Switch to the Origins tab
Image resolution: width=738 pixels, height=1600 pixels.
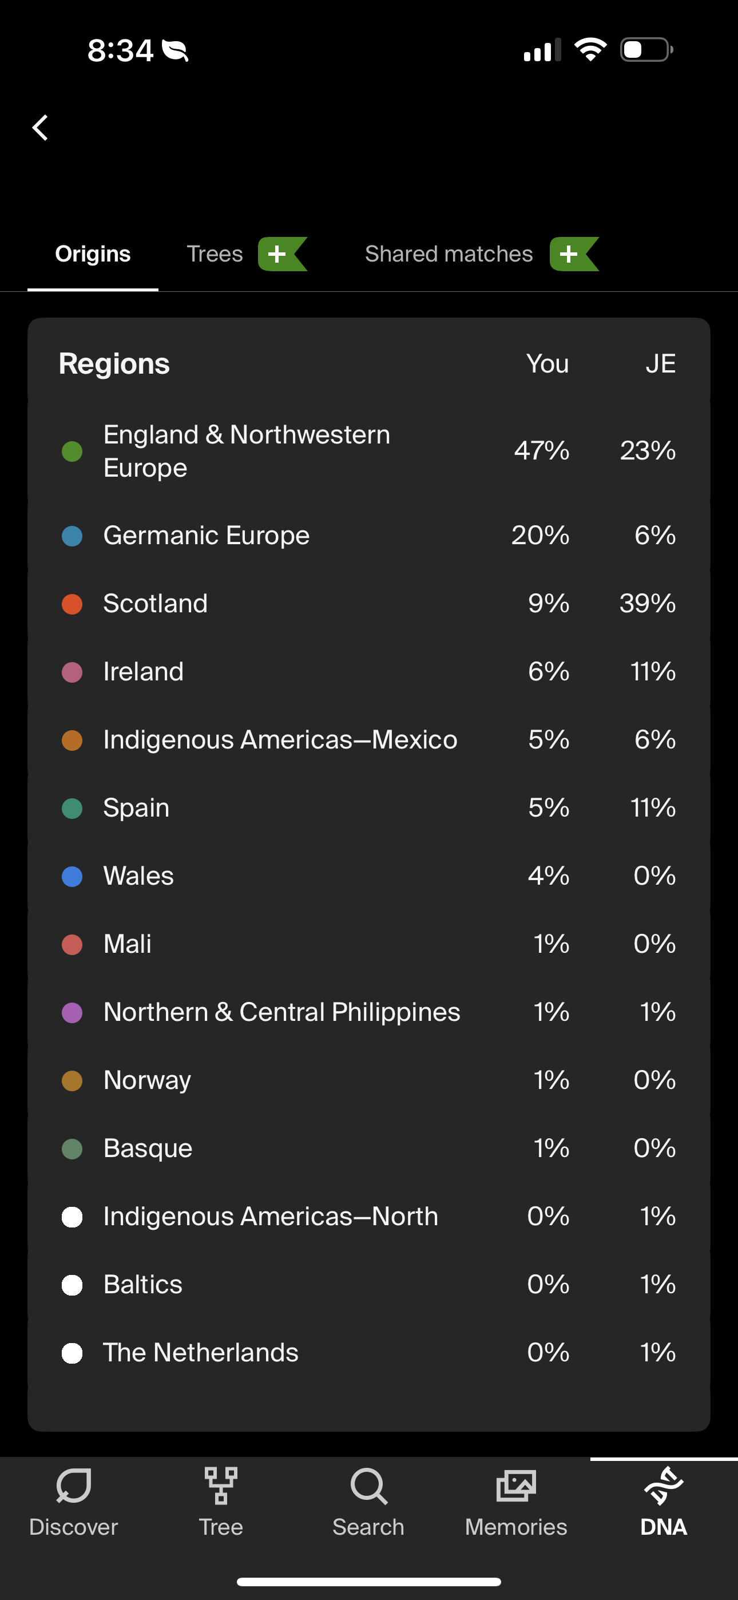coord(93,254)
